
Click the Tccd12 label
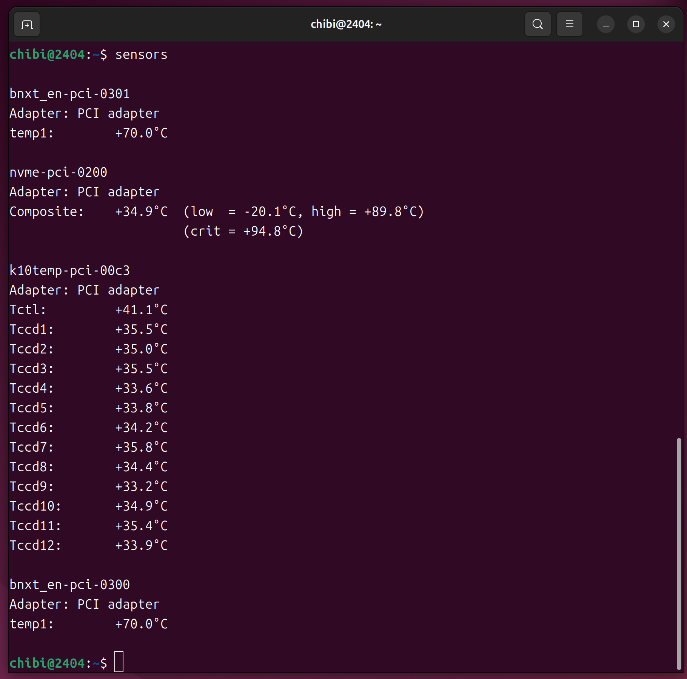point(35,545)
